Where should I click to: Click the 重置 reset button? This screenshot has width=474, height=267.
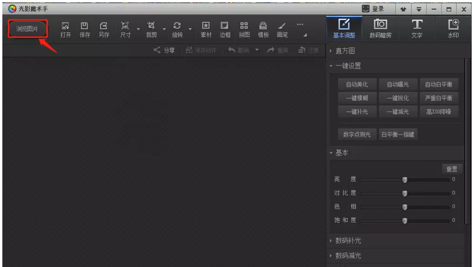click(452, 169)
